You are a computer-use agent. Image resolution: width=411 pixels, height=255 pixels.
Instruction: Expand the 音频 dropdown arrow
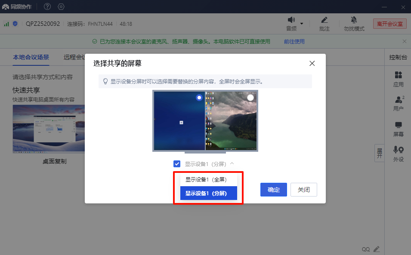pos(302,23)
